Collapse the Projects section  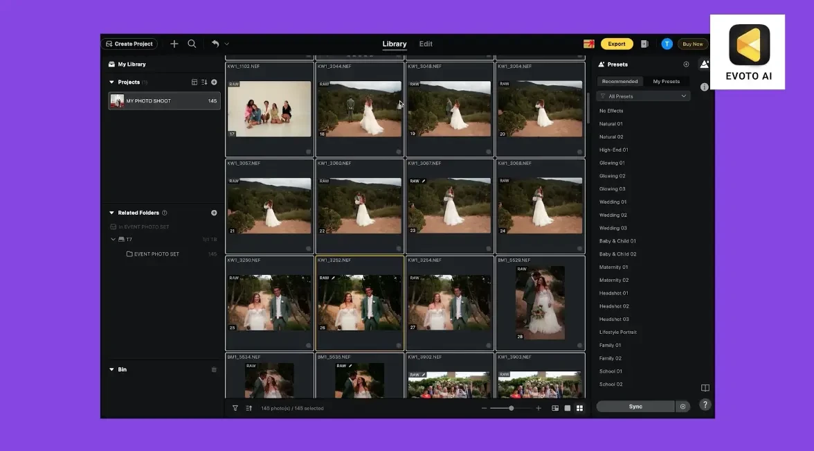point(112,82)
